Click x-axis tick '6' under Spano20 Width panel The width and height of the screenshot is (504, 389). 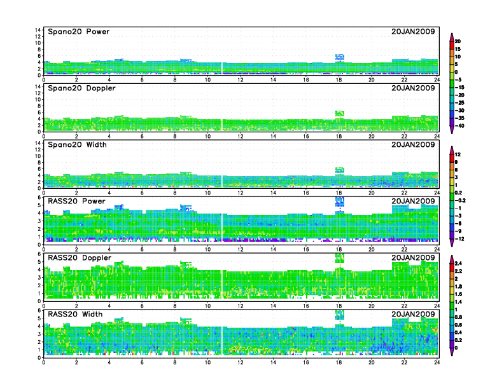142,193
